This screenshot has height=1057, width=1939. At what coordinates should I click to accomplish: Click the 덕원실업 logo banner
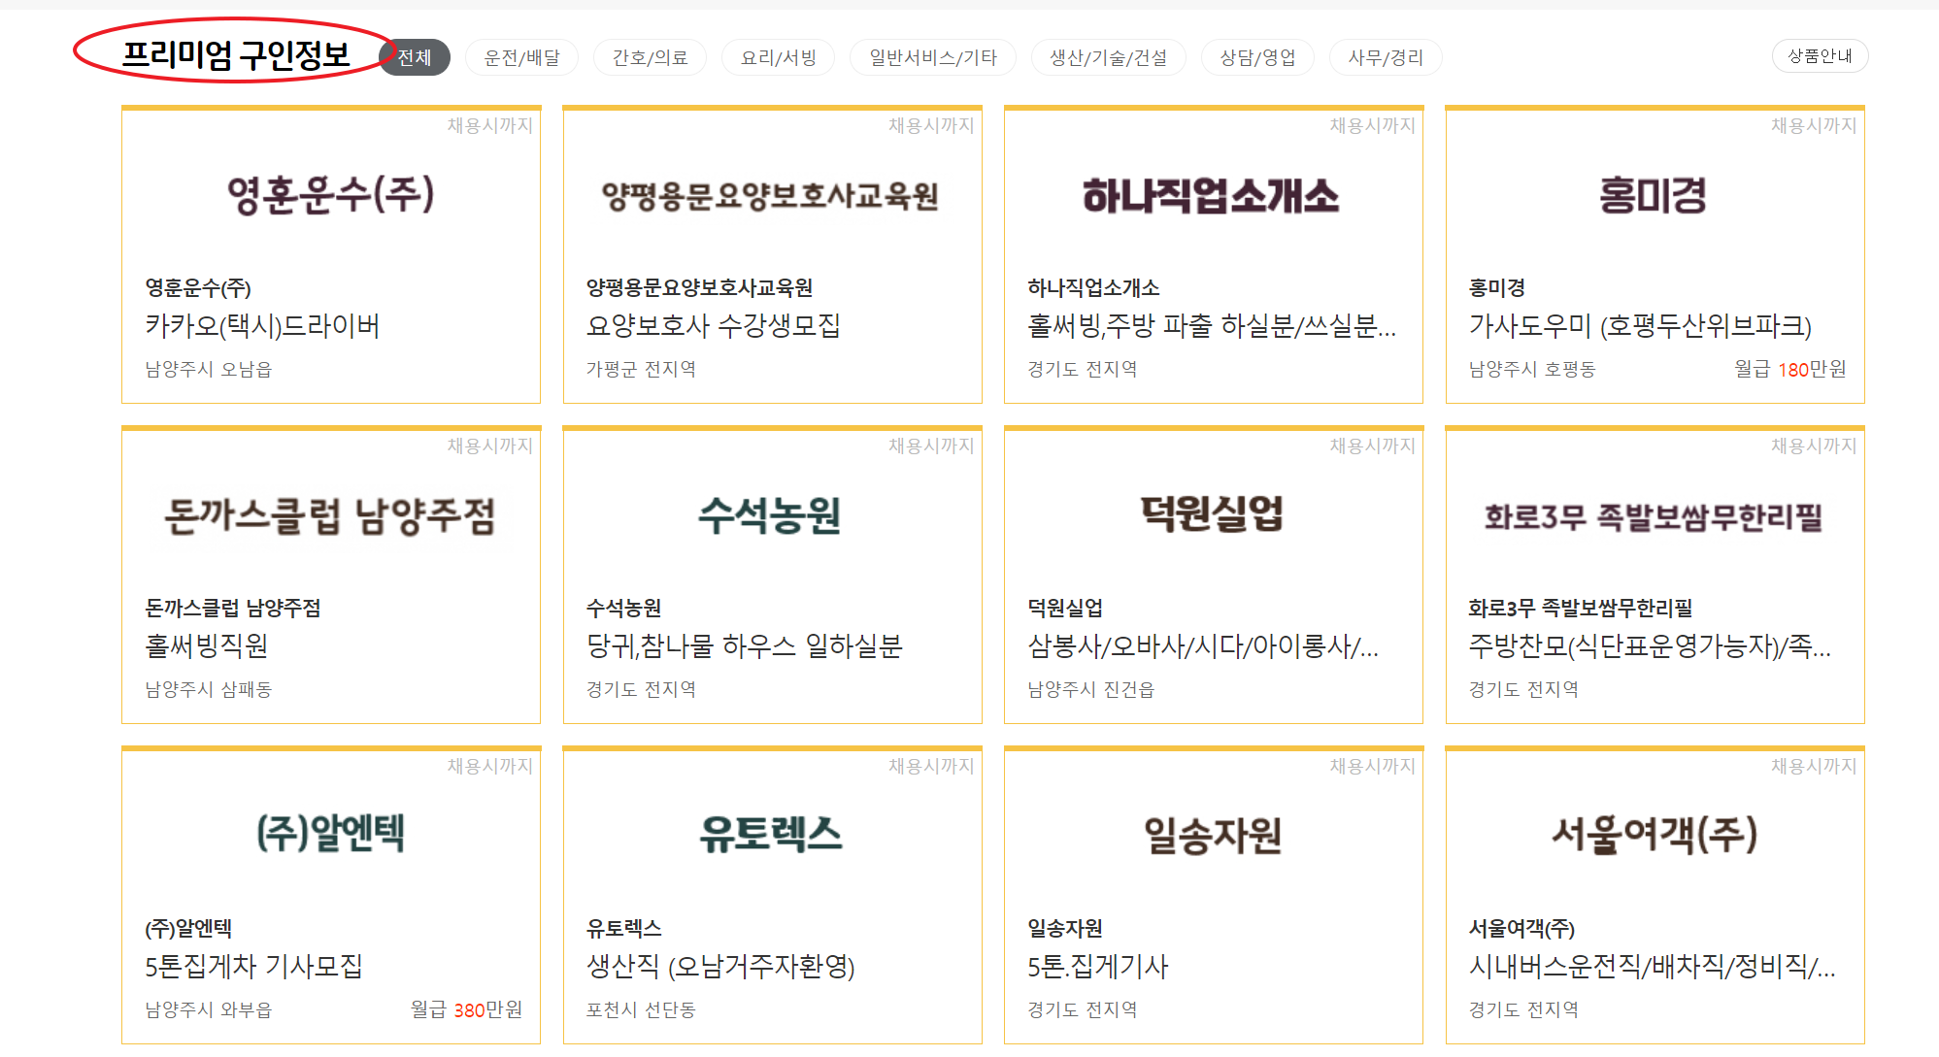point(1212,513)
